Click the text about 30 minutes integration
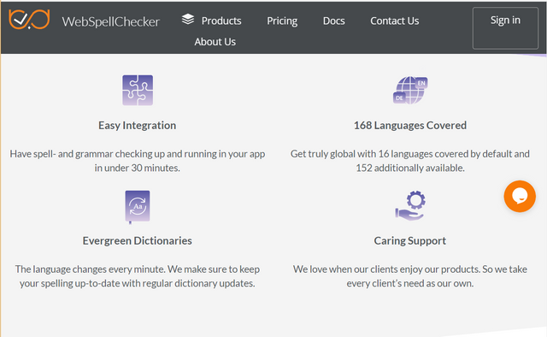 click(137, 161)
